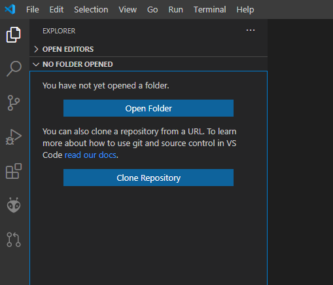Open the Source Control view icon

[x=14, y=103]
